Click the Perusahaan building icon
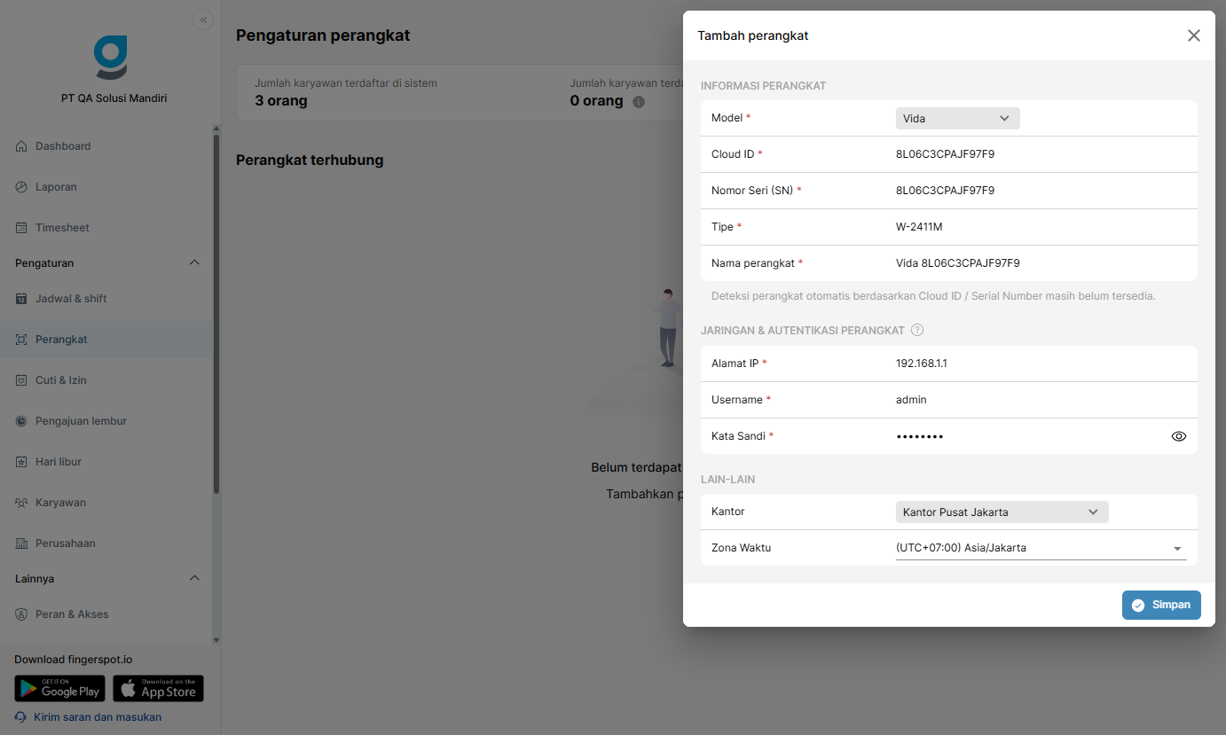Image resolution: width=1226 pixels, height=735 pixels. coord(21,543)
